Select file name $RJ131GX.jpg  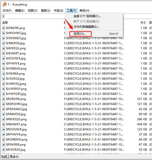16,150
